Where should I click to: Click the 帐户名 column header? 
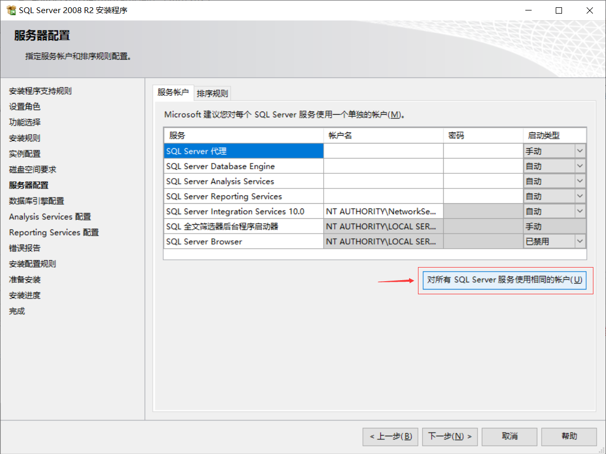[x=383, y=136]
